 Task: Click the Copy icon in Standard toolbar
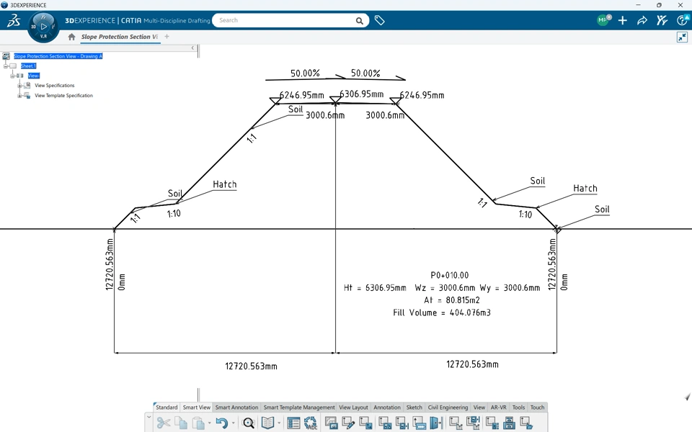point(181,423)
